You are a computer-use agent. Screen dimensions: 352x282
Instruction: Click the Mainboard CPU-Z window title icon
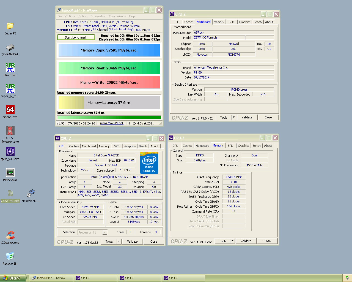click(x=172, y=14)
